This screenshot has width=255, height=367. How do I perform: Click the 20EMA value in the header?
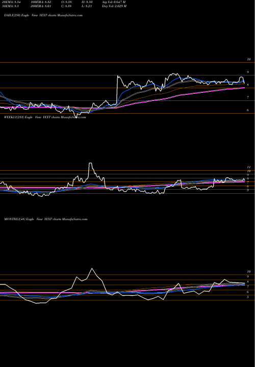(x=12, y=2)
